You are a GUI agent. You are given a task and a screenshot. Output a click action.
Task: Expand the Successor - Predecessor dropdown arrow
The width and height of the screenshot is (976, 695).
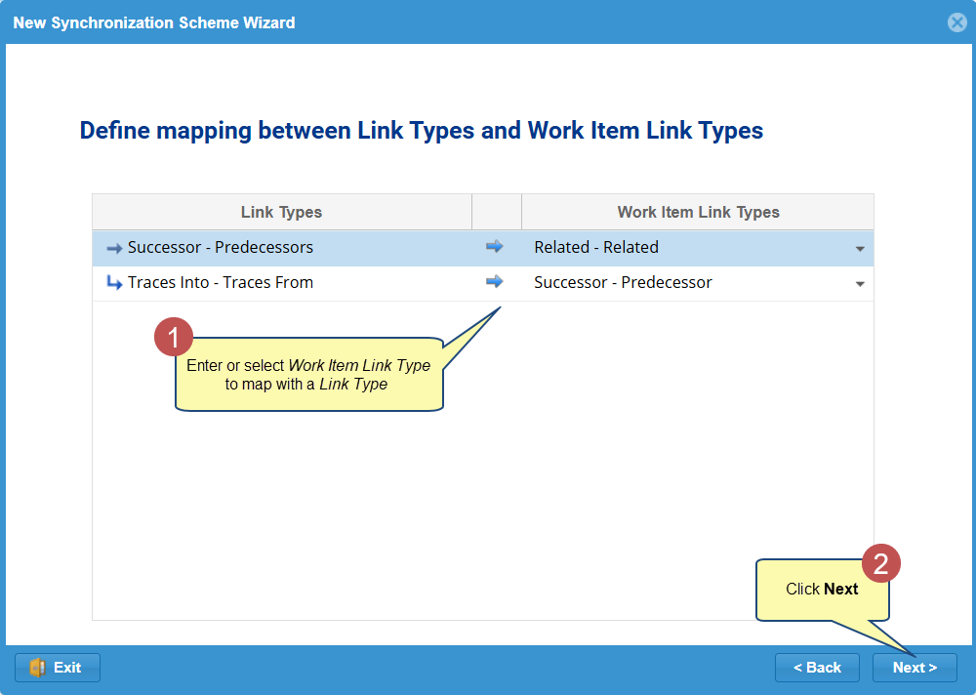point(860,284)
